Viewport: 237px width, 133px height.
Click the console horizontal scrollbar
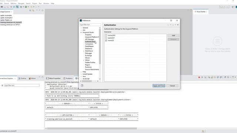point(92,129)
